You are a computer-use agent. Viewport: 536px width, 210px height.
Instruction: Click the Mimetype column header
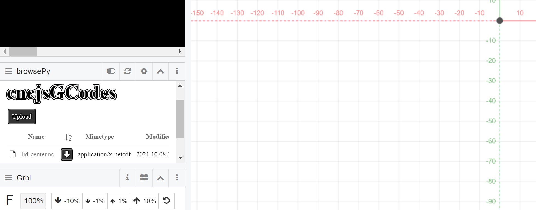click(x=100, y=137)
